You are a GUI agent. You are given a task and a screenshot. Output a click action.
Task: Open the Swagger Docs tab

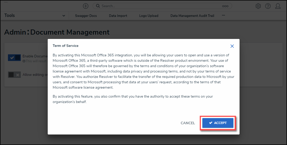86,16
